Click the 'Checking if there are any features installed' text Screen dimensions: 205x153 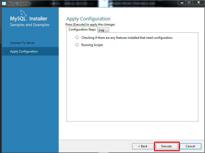pos(127,38)
